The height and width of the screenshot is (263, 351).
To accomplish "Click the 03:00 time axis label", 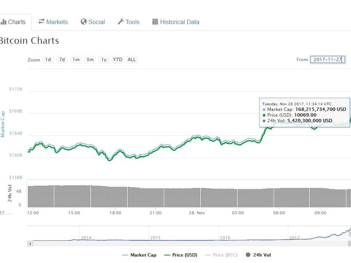I will pos(238,213).
